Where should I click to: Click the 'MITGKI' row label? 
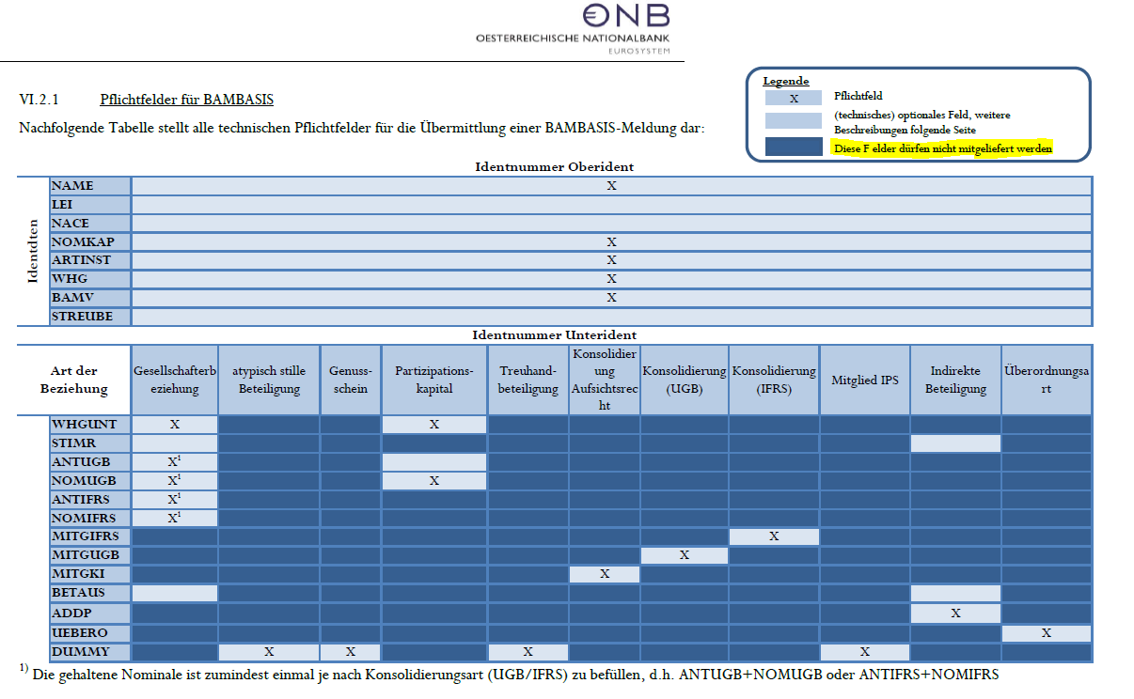pos(90,574)
